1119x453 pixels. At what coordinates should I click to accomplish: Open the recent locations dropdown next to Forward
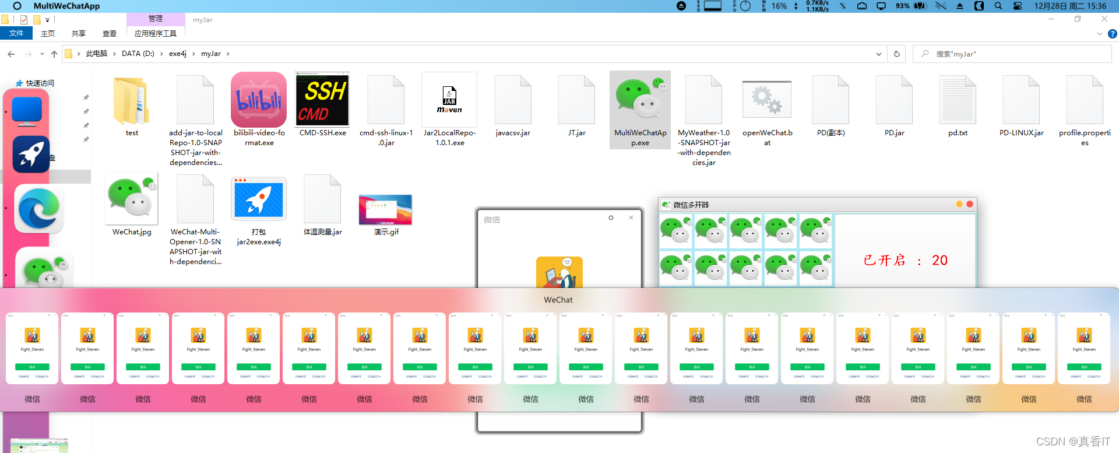[42, 54]
